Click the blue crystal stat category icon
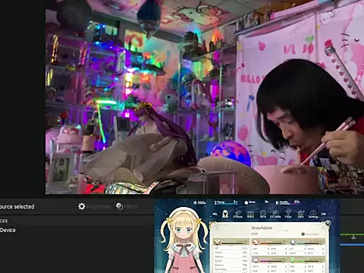The width and height of the screenshot is (364, 273). 293,242
